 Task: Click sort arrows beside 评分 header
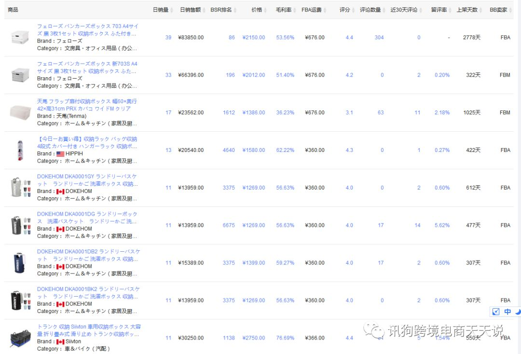point(353,10)
